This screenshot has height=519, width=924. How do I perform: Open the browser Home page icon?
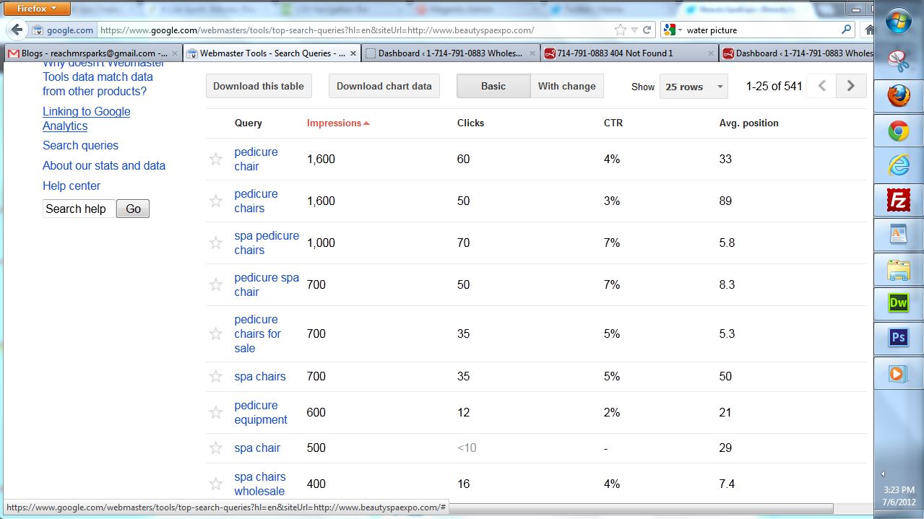[x=868, y=30]
